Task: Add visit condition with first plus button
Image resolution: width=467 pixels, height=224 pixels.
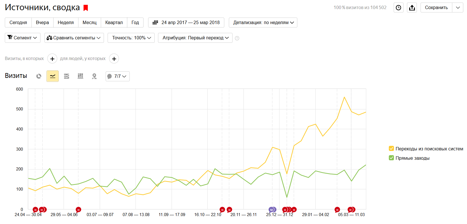Action: pos(52,59)
